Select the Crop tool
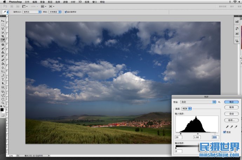 (x=3, y=36)
